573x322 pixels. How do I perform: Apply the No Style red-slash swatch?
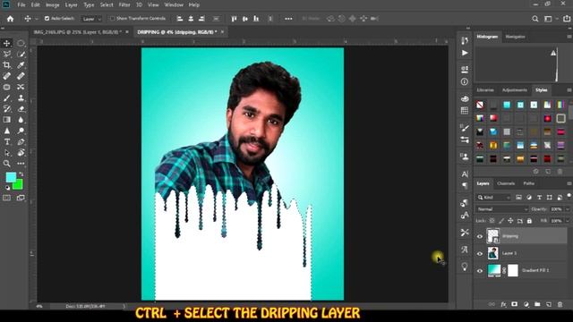click(480, 106)
